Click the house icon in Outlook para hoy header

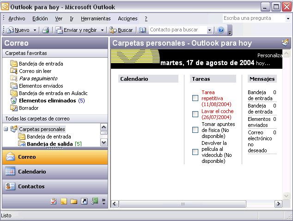click(285, 43)
